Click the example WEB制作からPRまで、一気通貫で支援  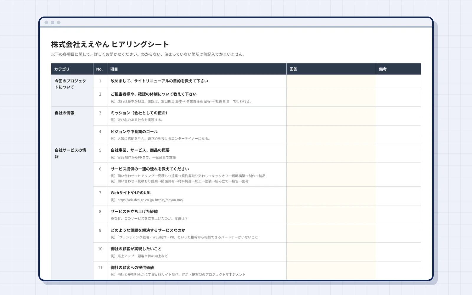coord(143,157)
